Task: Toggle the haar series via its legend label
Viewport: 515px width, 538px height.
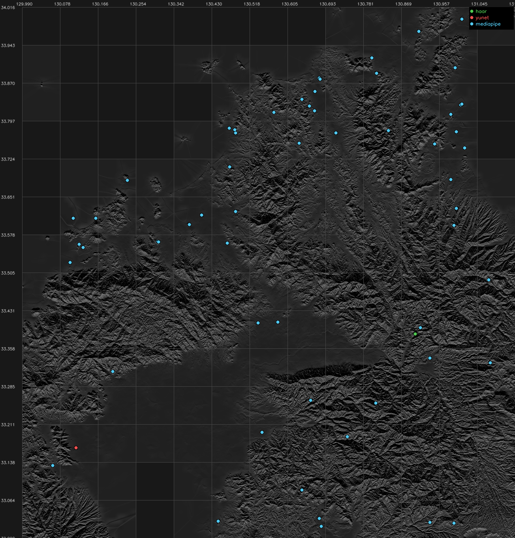Action: [x=481, y=11]
